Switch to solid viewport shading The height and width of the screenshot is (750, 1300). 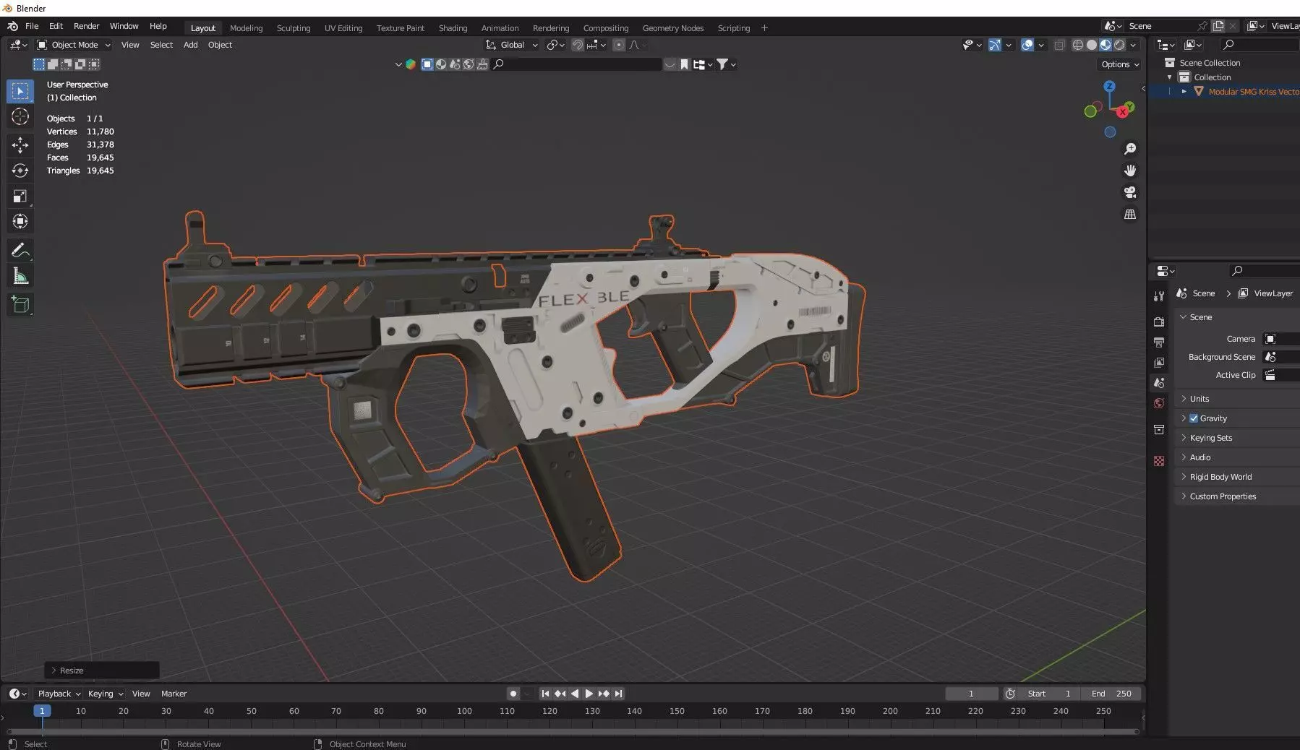pyautogui.click(x=1091, y=45)
